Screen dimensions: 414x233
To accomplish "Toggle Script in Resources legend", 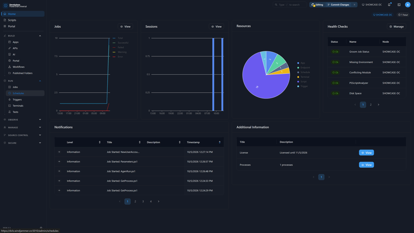I will coord(302,81).
